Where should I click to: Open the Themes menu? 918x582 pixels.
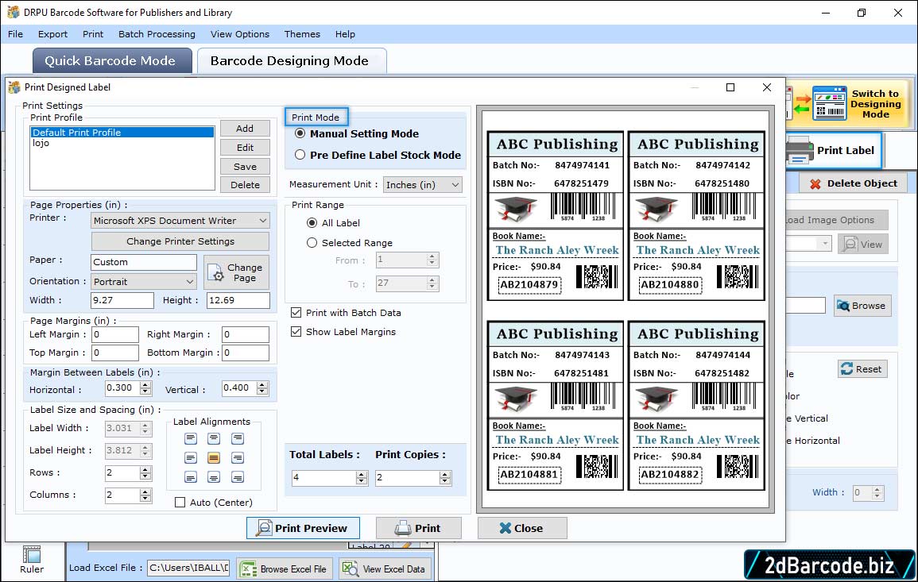(x=302, y=34)
